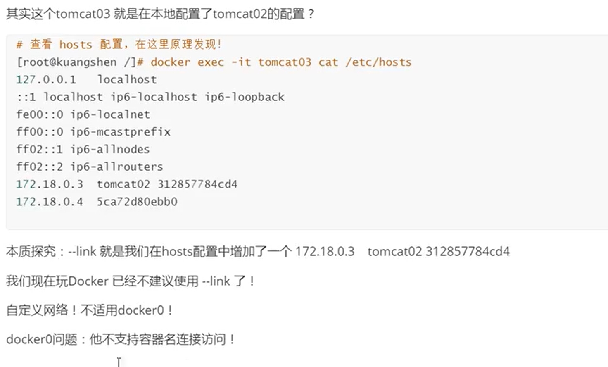The width and height of the screenshot is (608, 367).
Task: Click container ID '312857784cd4' inside the code block
Action: pyautogui.click(x=197, y=184)
